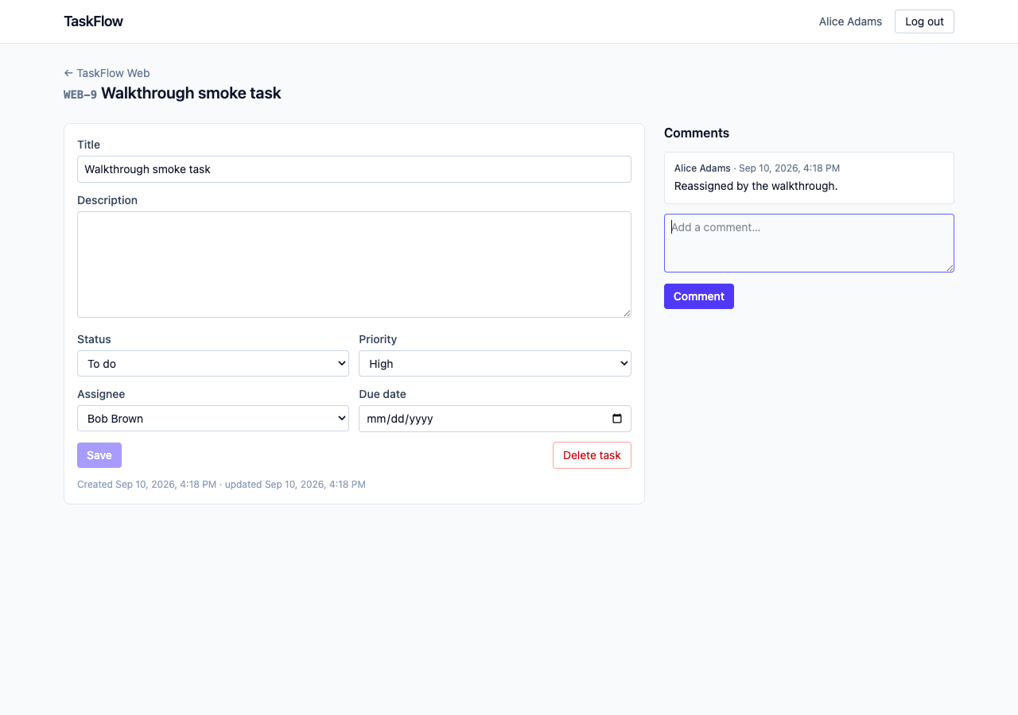Click into the Description text area
1018x715 pixels.
pos(354,265)
